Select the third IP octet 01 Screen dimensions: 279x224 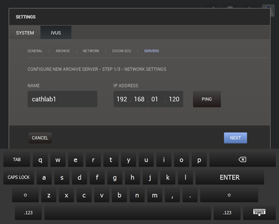pos(155,99)
